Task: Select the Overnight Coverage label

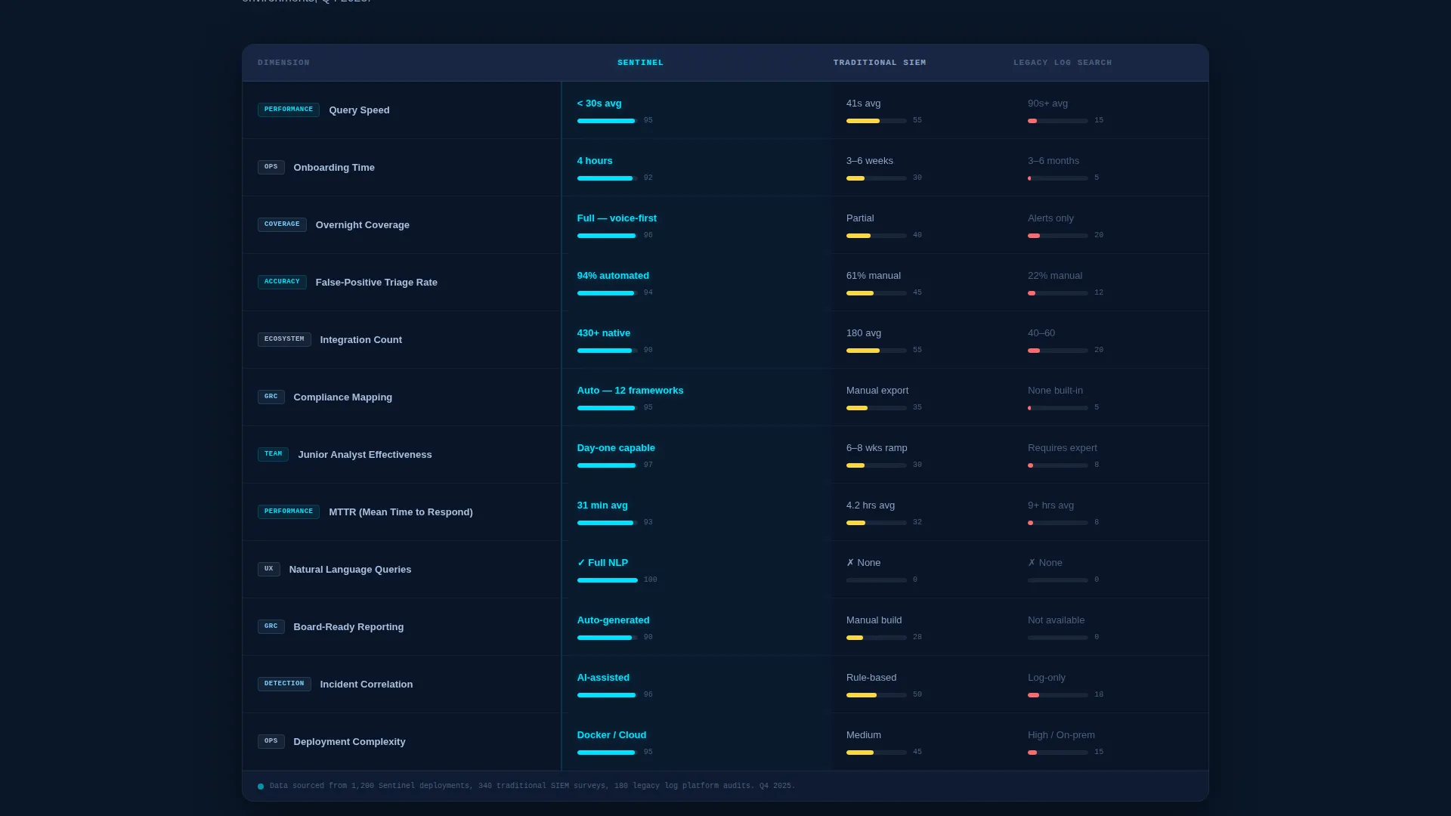Action: [363, 225]
